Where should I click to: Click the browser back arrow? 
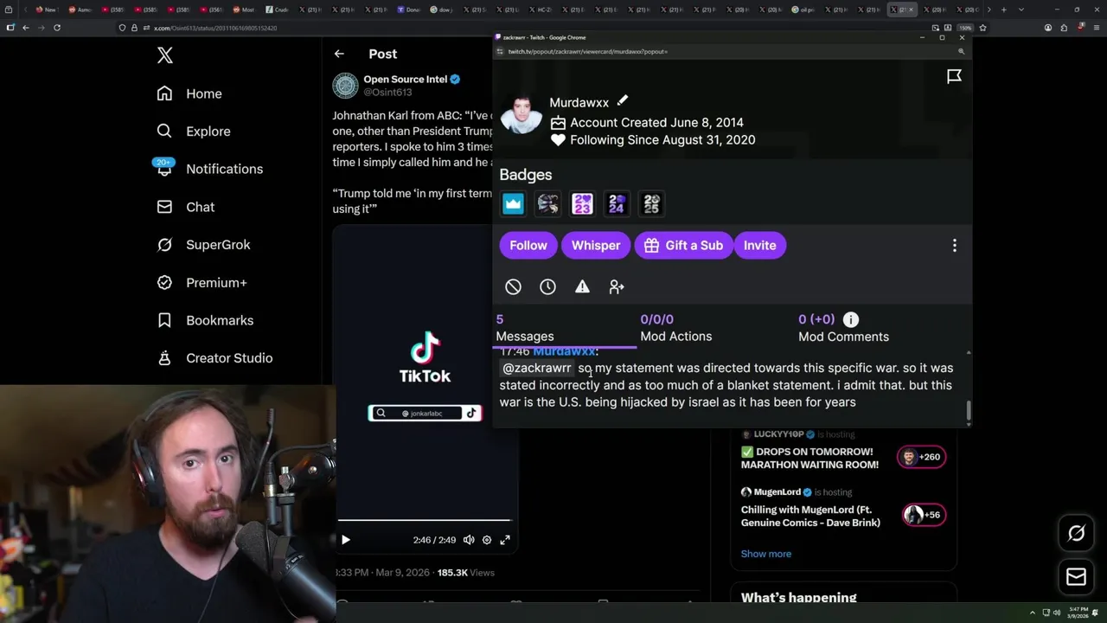[x=26, y=28]
